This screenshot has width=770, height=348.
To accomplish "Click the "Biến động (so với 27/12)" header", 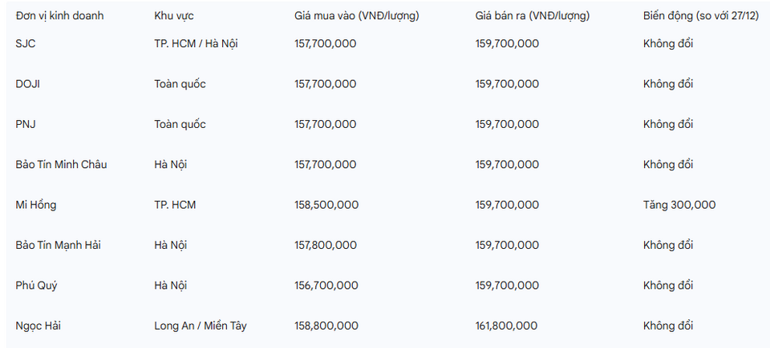I will (700, 15).
